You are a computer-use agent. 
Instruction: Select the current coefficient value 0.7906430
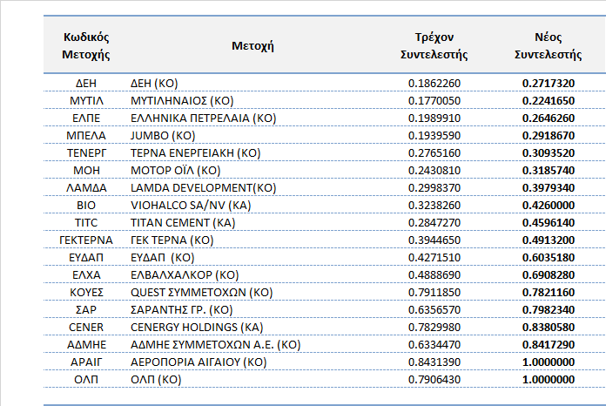pyautogui.click(x=434, y=379)
